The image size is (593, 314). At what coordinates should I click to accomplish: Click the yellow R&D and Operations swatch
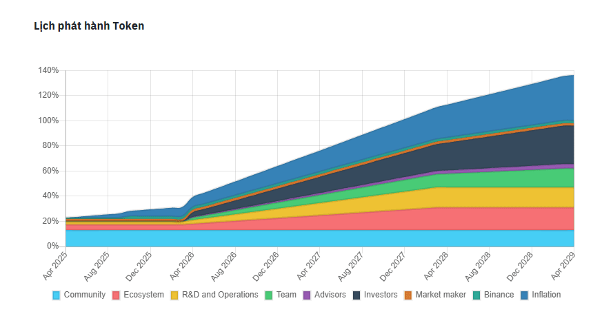click(174, 295)
